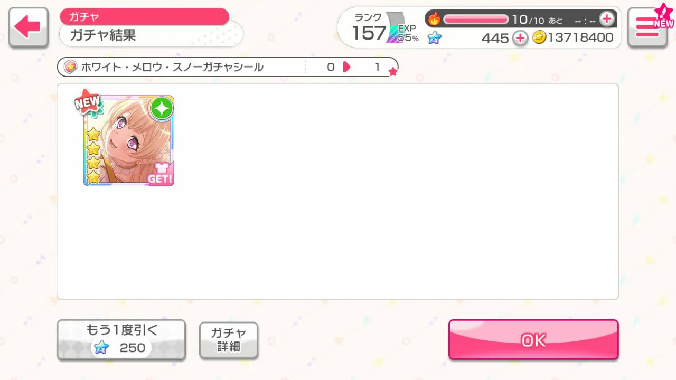Image resolution: width=676 pixels, height=380 pixels.
Task: Click the pink stamina gauge bar
Action: (476, 20)
